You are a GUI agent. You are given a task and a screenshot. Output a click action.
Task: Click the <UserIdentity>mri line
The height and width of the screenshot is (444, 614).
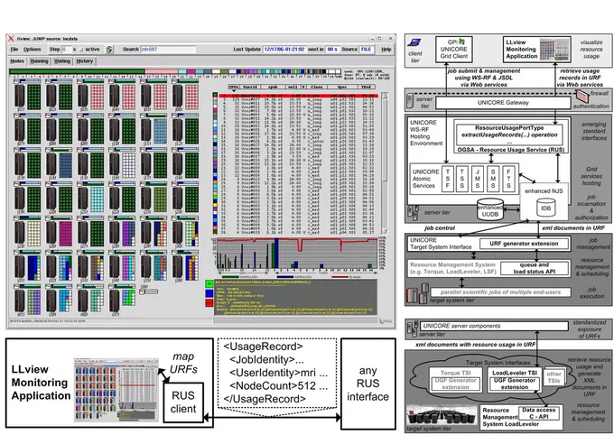pos(278,373)
